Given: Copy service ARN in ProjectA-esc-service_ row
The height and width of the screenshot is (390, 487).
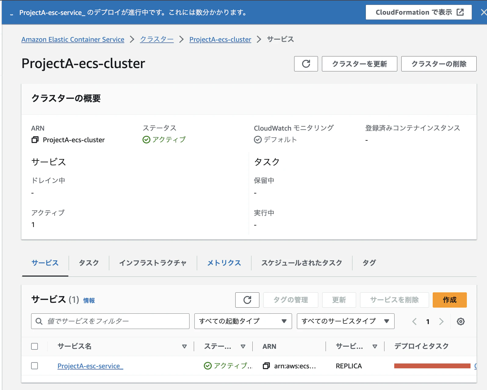Looking at the screenshot, I should 266,366.
